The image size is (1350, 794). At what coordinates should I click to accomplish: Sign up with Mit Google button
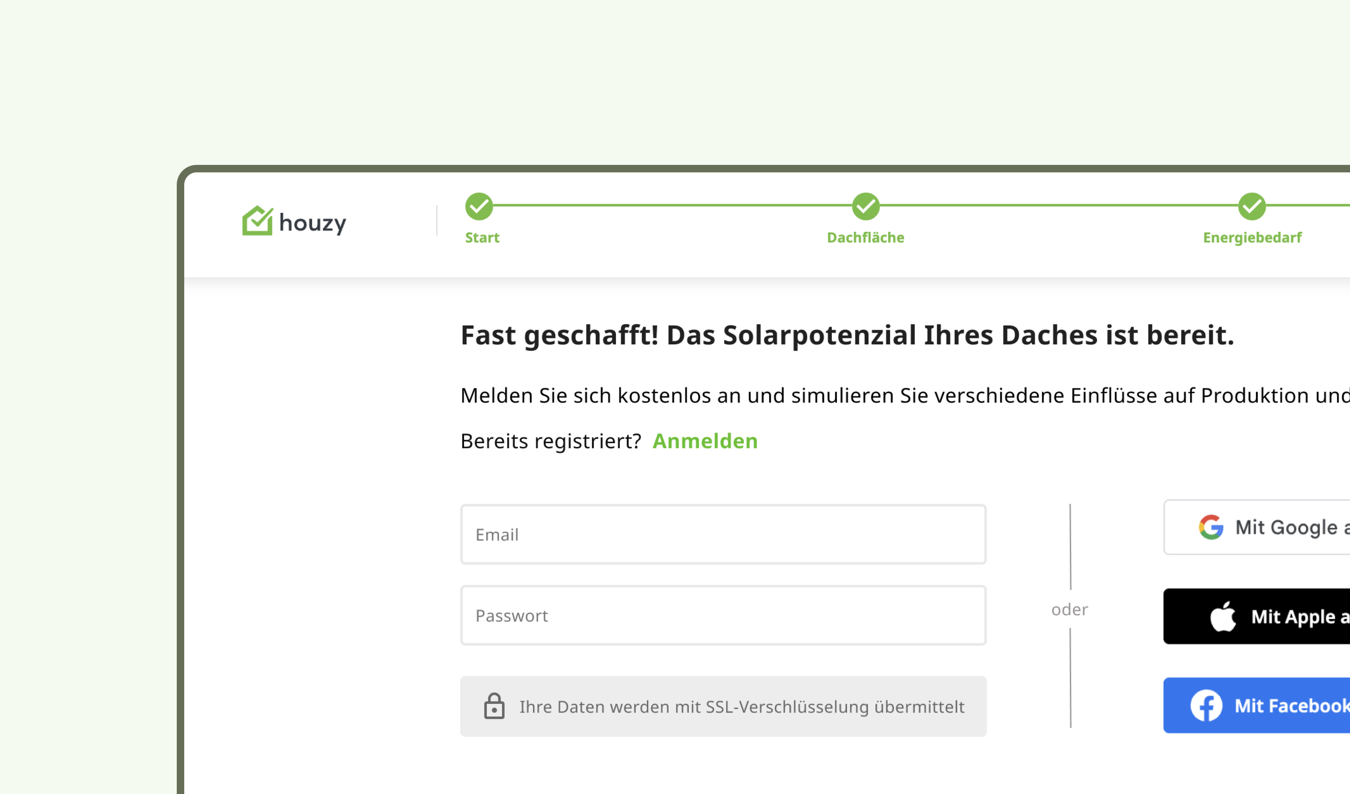pyautogui.click(x=1257, y=527)
